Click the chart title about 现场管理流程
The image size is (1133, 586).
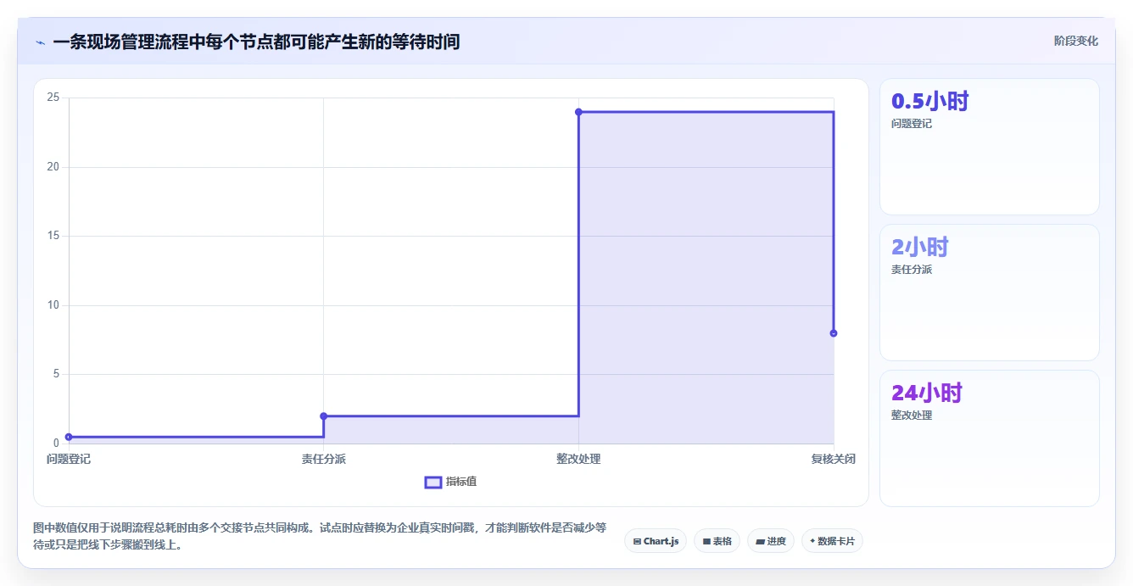(256, 42)
